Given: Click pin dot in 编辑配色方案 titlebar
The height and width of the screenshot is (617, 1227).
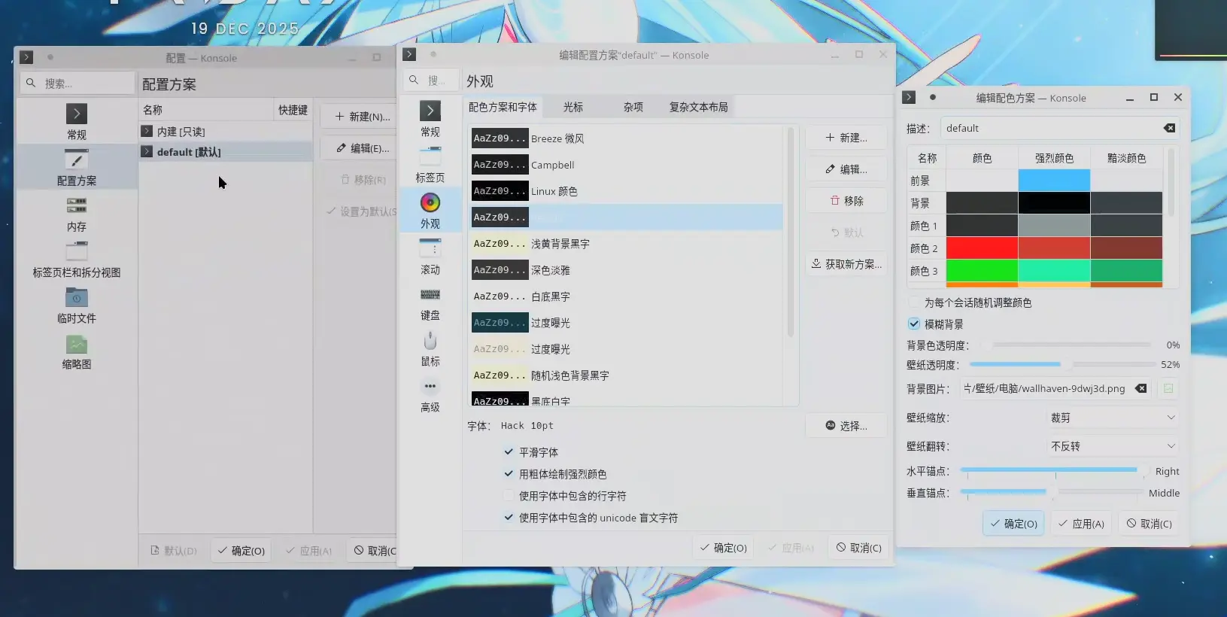Looking at the screenshot, I should (933, 97).
